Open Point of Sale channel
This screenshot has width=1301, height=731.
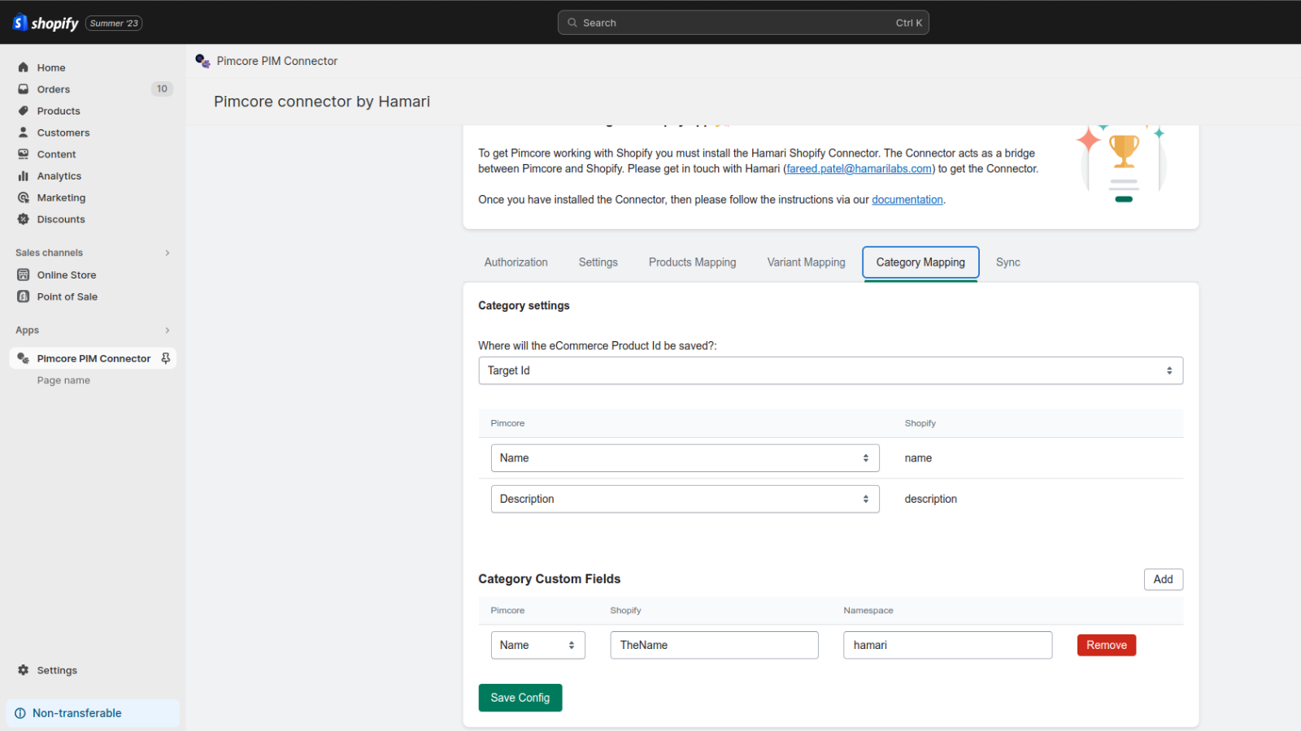click(67, 296)
